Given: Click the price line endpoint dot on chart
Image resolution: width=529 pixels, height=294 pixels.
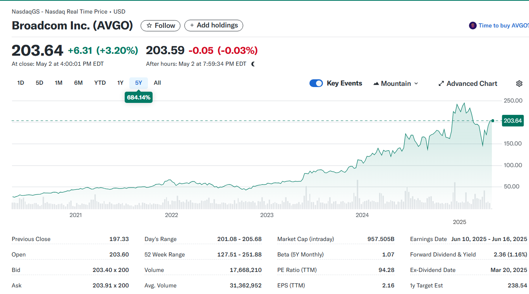Looking at the screenshot, I should (493, 121).
